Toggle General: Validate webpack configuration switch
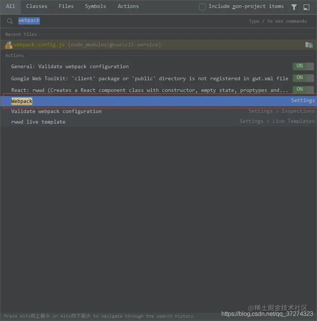Viewport: 317px width, 321px height. (303, 66)
